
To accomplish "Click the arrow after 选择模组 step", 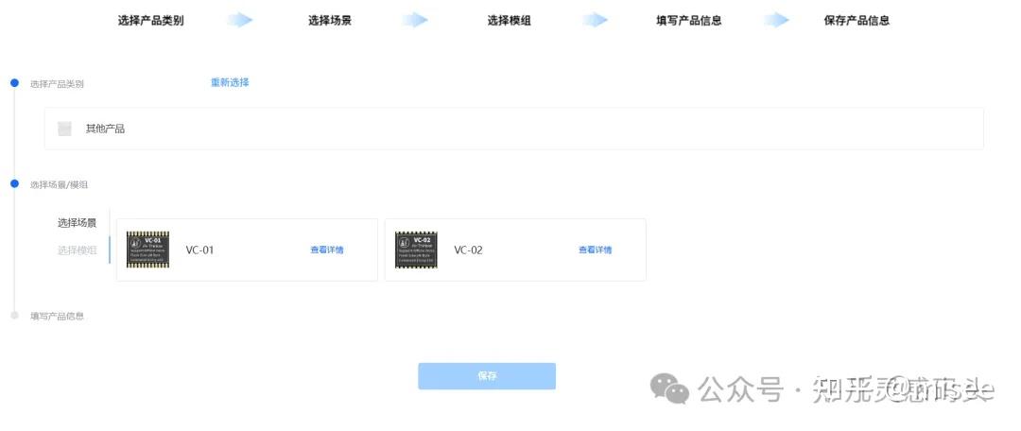I will (595, 20).
